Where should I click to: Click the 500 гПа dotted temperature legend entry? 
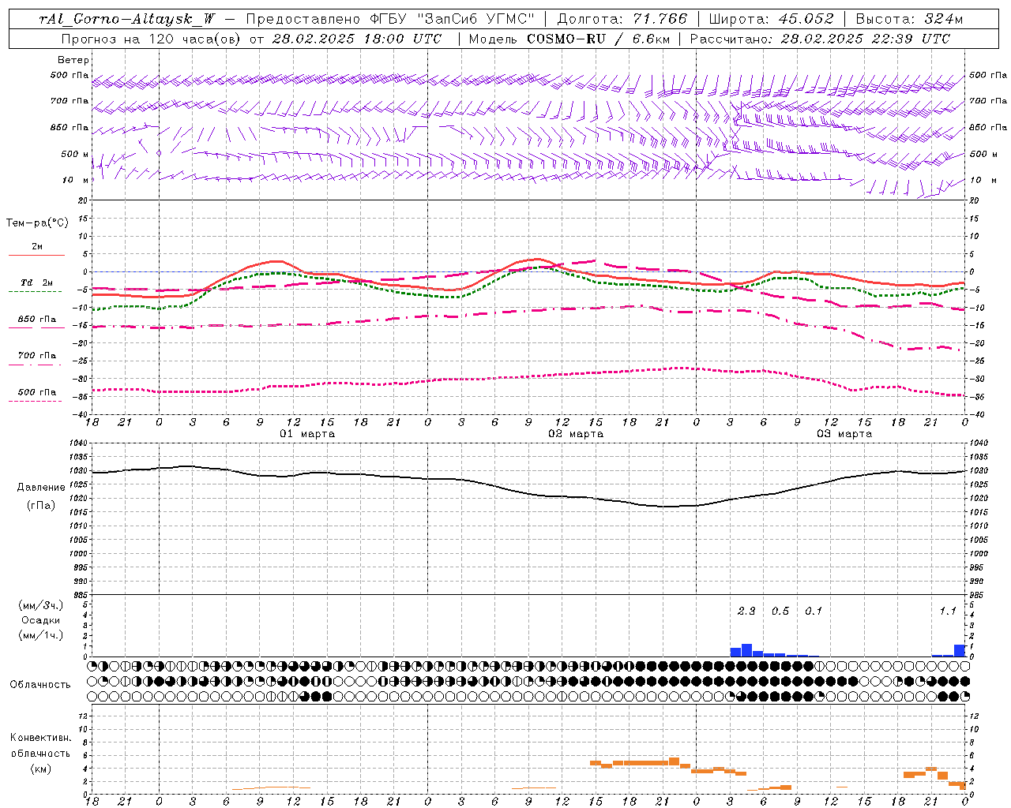pyautogui.click(x=36, y=392)
